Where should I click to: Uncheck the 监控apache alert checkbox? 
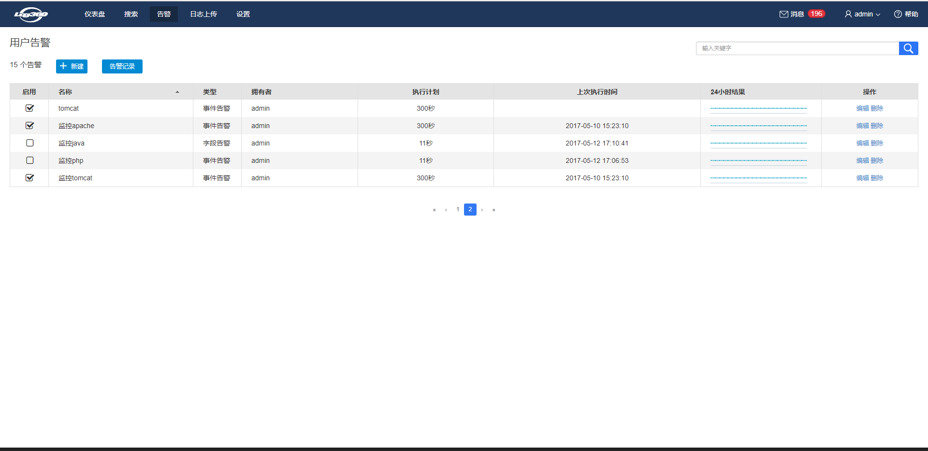tap(29, 126)
